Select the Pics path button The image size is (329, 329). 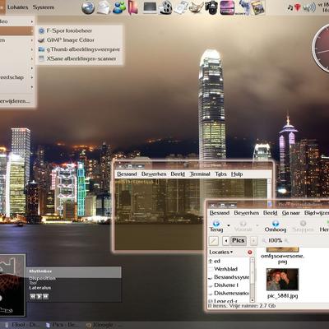click(x=238, y=241)
